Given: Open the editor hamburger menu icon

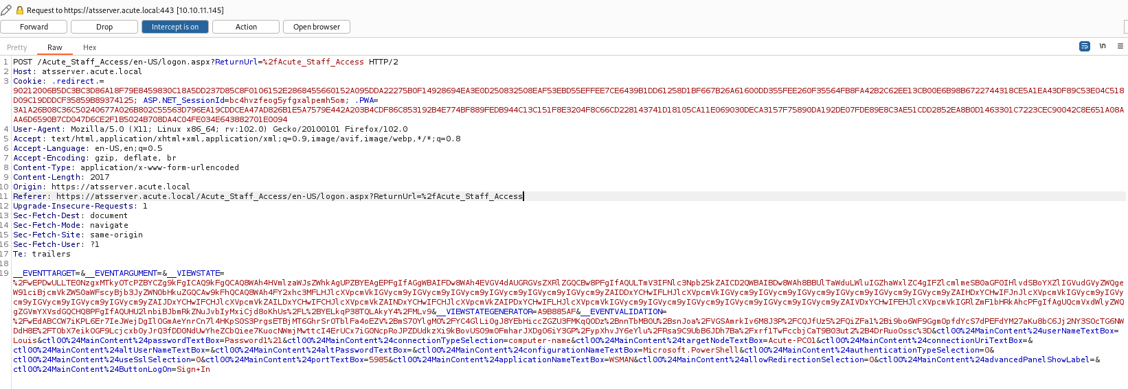Looking at the screenshot, I should pos(1120,47).
